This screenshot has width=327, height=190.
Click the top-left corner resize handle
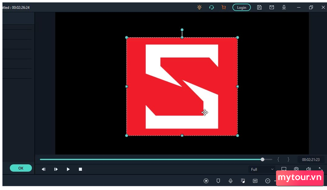click(x=127, y=37)
